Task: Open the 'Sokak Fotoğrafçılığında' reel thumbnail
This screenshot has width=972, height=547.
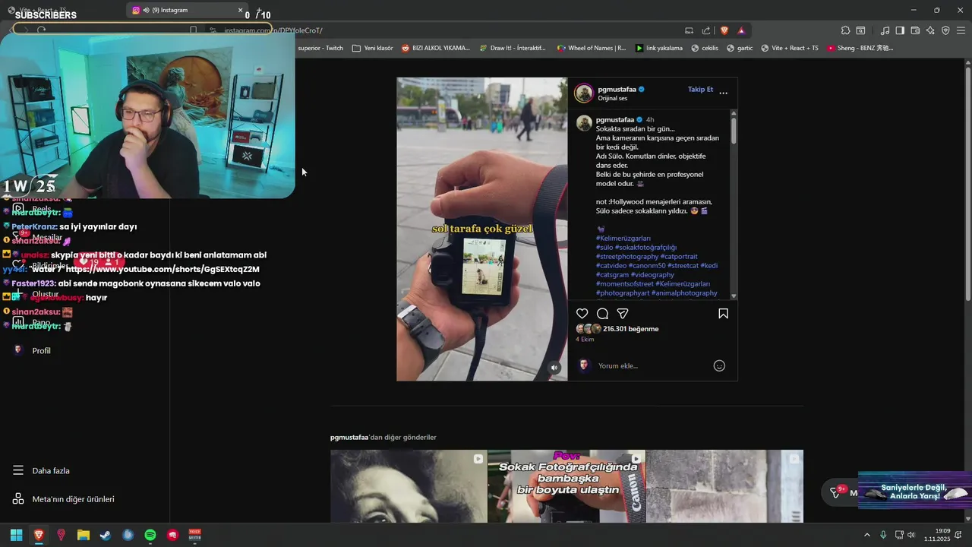Action: tap(566, 486)
